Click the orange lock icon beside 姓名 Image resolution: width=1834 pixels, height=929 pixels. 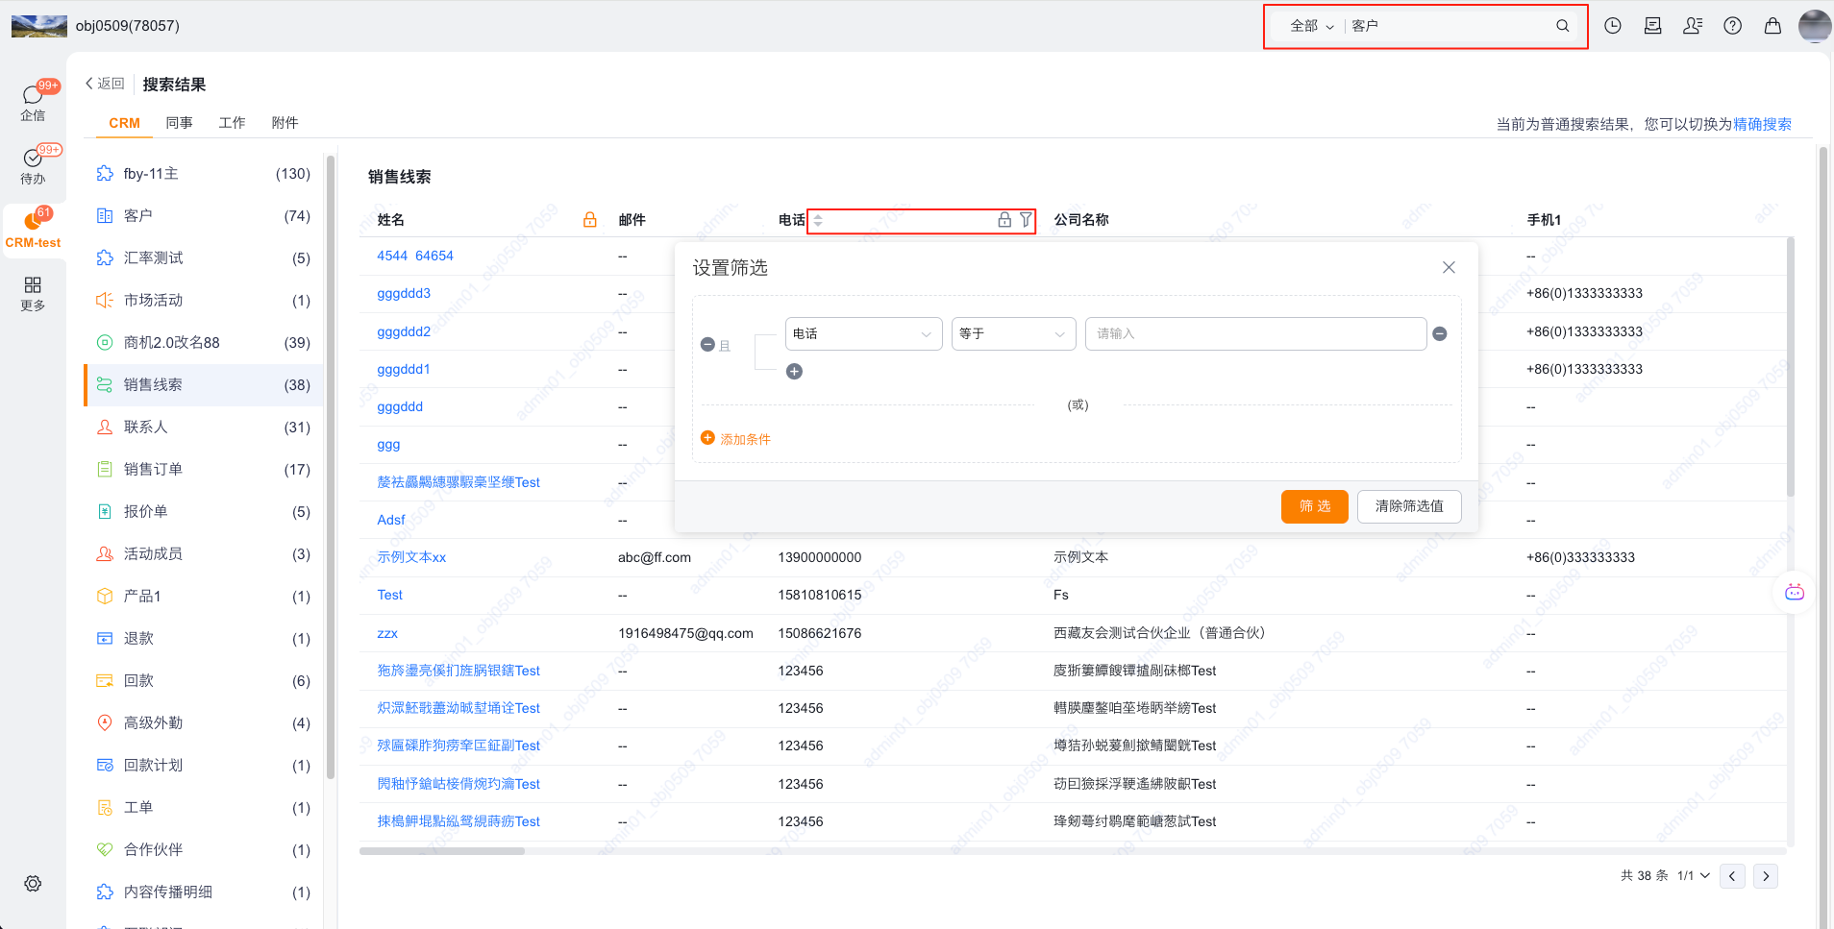[x=590, y=220]
